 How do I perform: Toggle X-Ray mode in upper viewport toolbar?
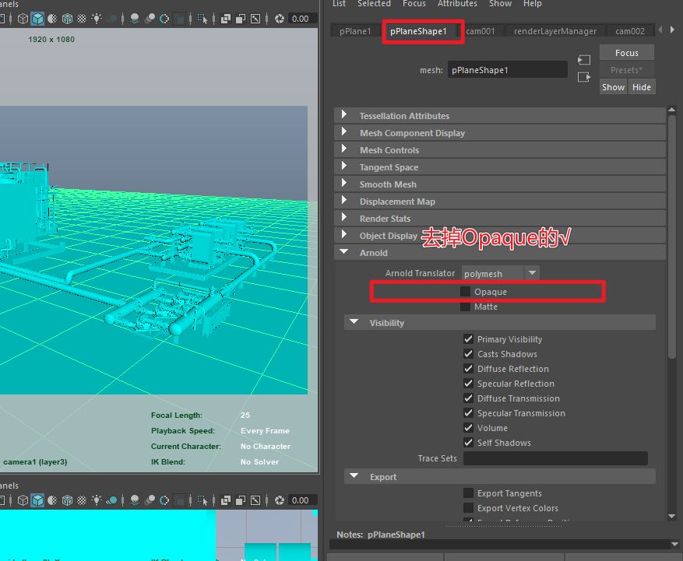point(226,19)
